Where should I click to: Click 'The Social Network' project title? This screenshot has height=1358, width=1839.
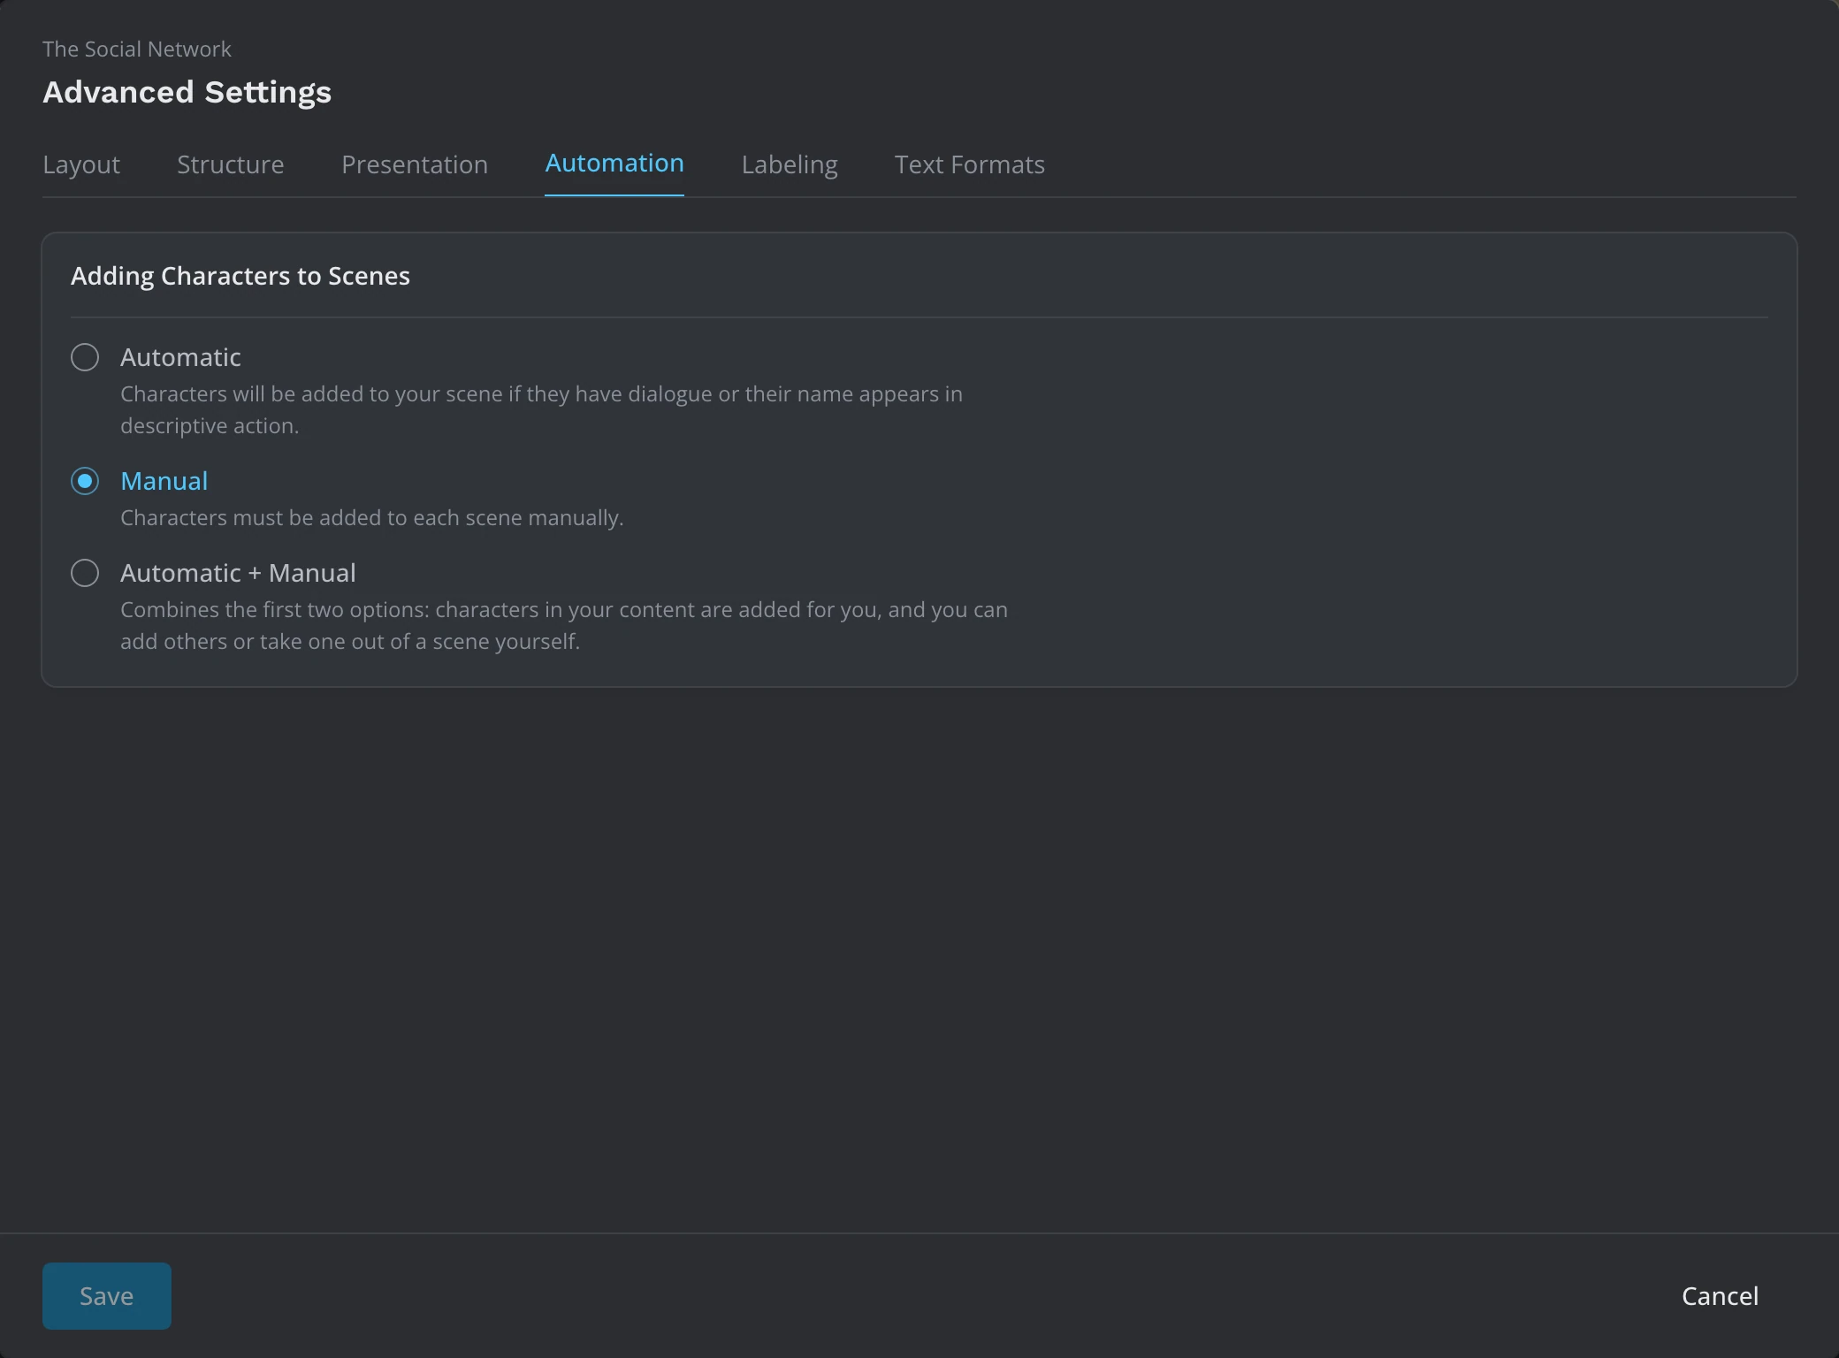(137, 49)
